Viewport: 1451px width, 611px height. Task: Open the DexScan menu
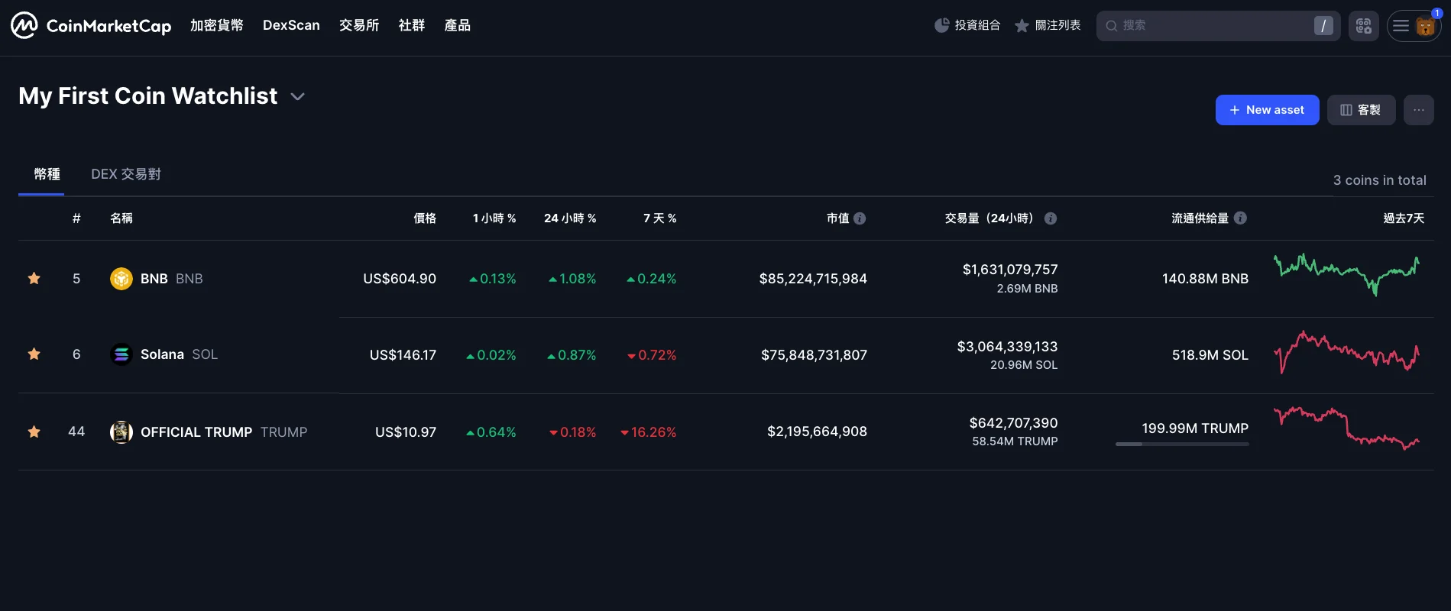291,25
